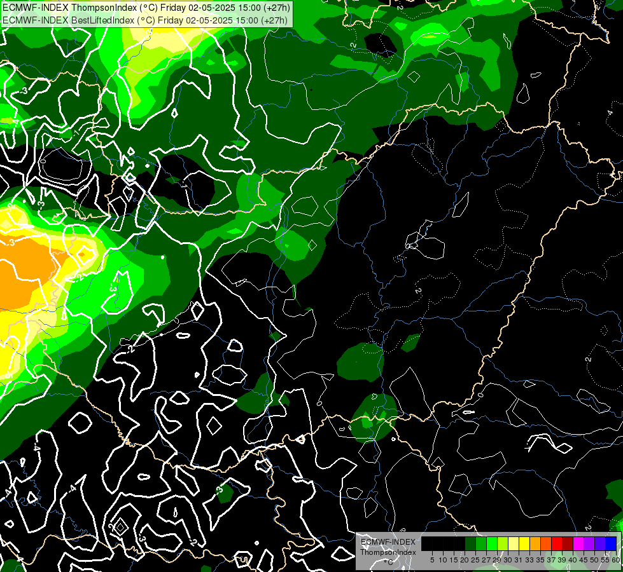Select the violet 50–55 legend swatch

(x=600, y=543)
